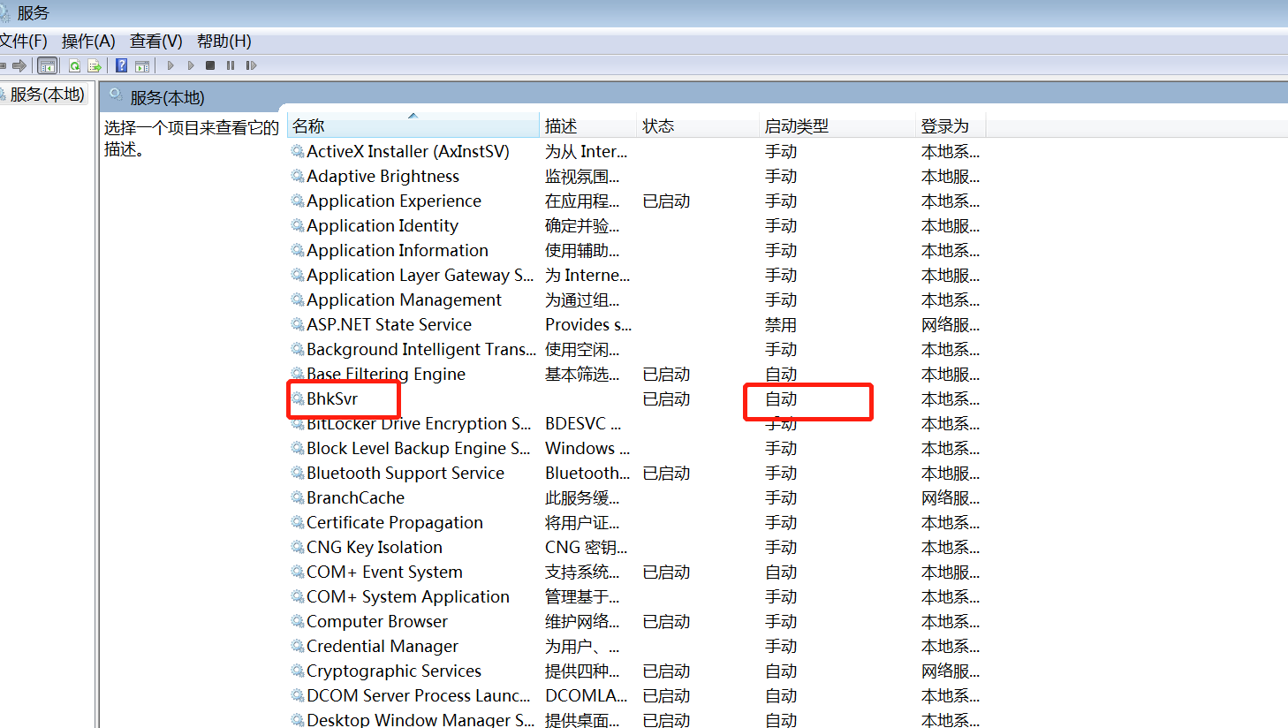Click the green refresh toolbar icon

click(75, 65)
